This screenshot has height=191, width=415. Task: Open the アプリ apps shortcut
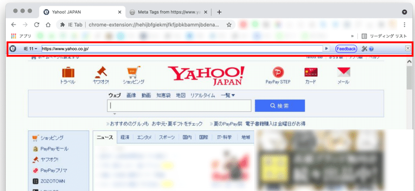click(21, 36)
